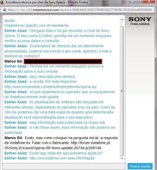Click the chat scrollbar up arrow

pos(122,19)
